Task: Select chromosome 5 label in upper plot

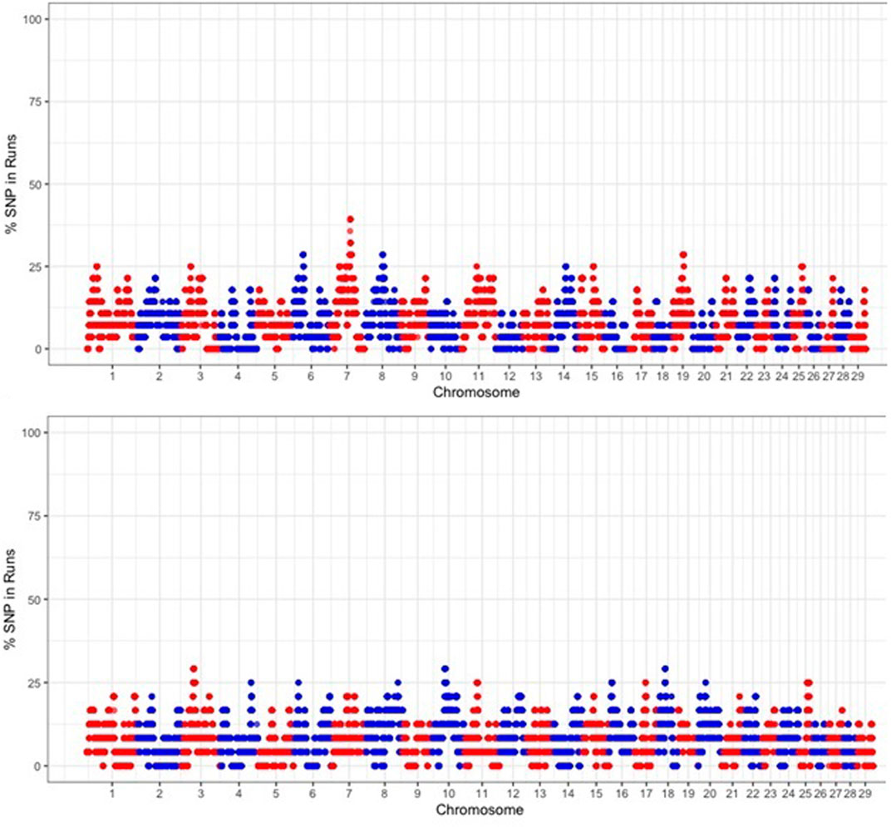Action: point(274,376)
